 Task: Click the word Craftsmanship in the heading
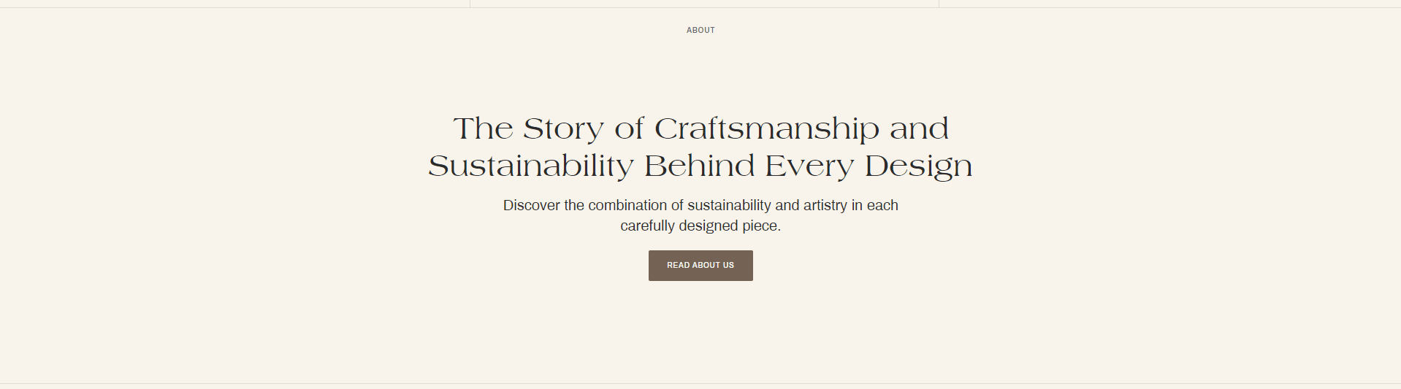point(766,129)
